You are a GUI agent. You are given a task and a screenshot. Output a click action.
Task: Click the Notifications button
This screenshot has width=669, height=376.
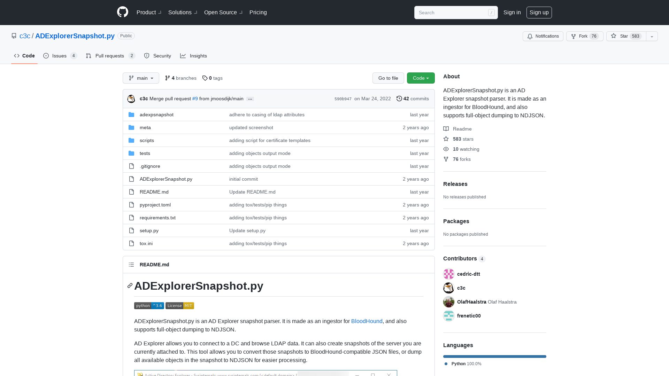coord(543,36)
